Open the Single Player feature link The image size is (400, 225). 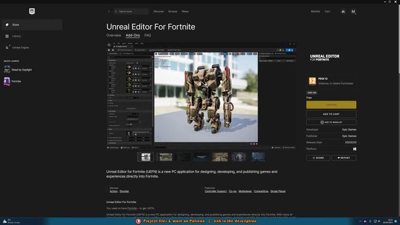click(x=278, y=191)
